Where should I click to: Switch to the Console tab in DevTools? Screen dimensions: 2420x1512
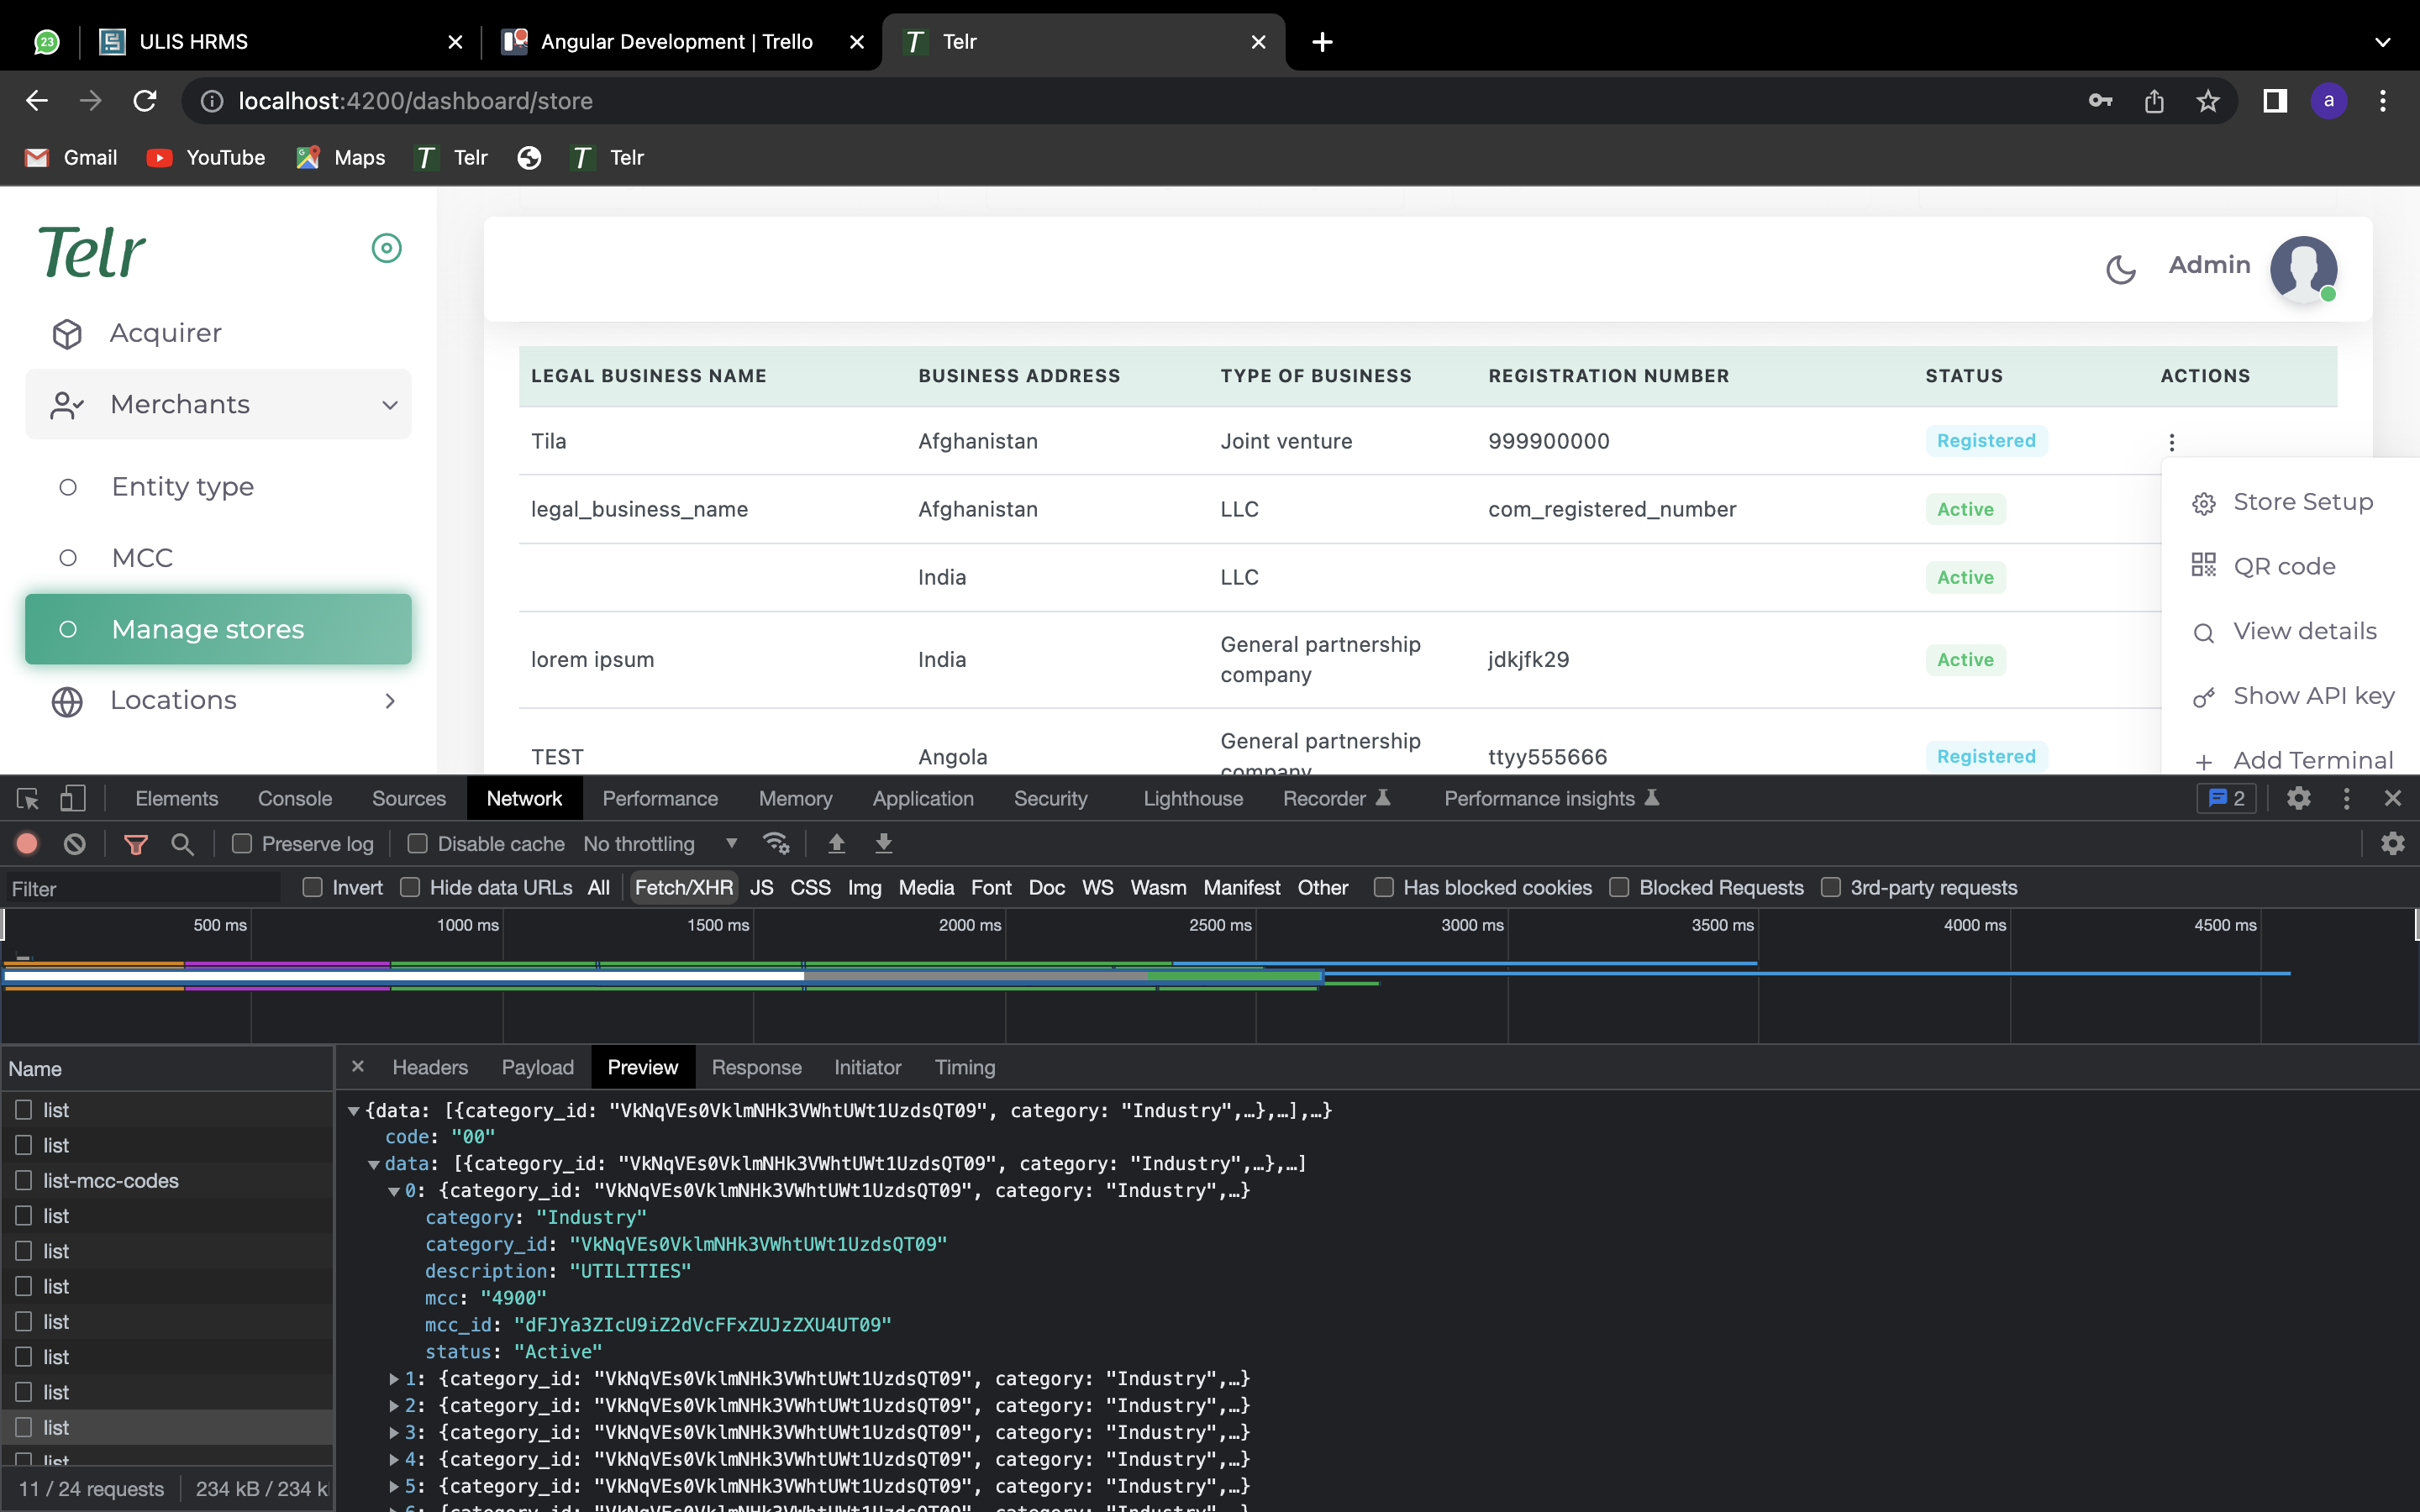tap(294, 798)
